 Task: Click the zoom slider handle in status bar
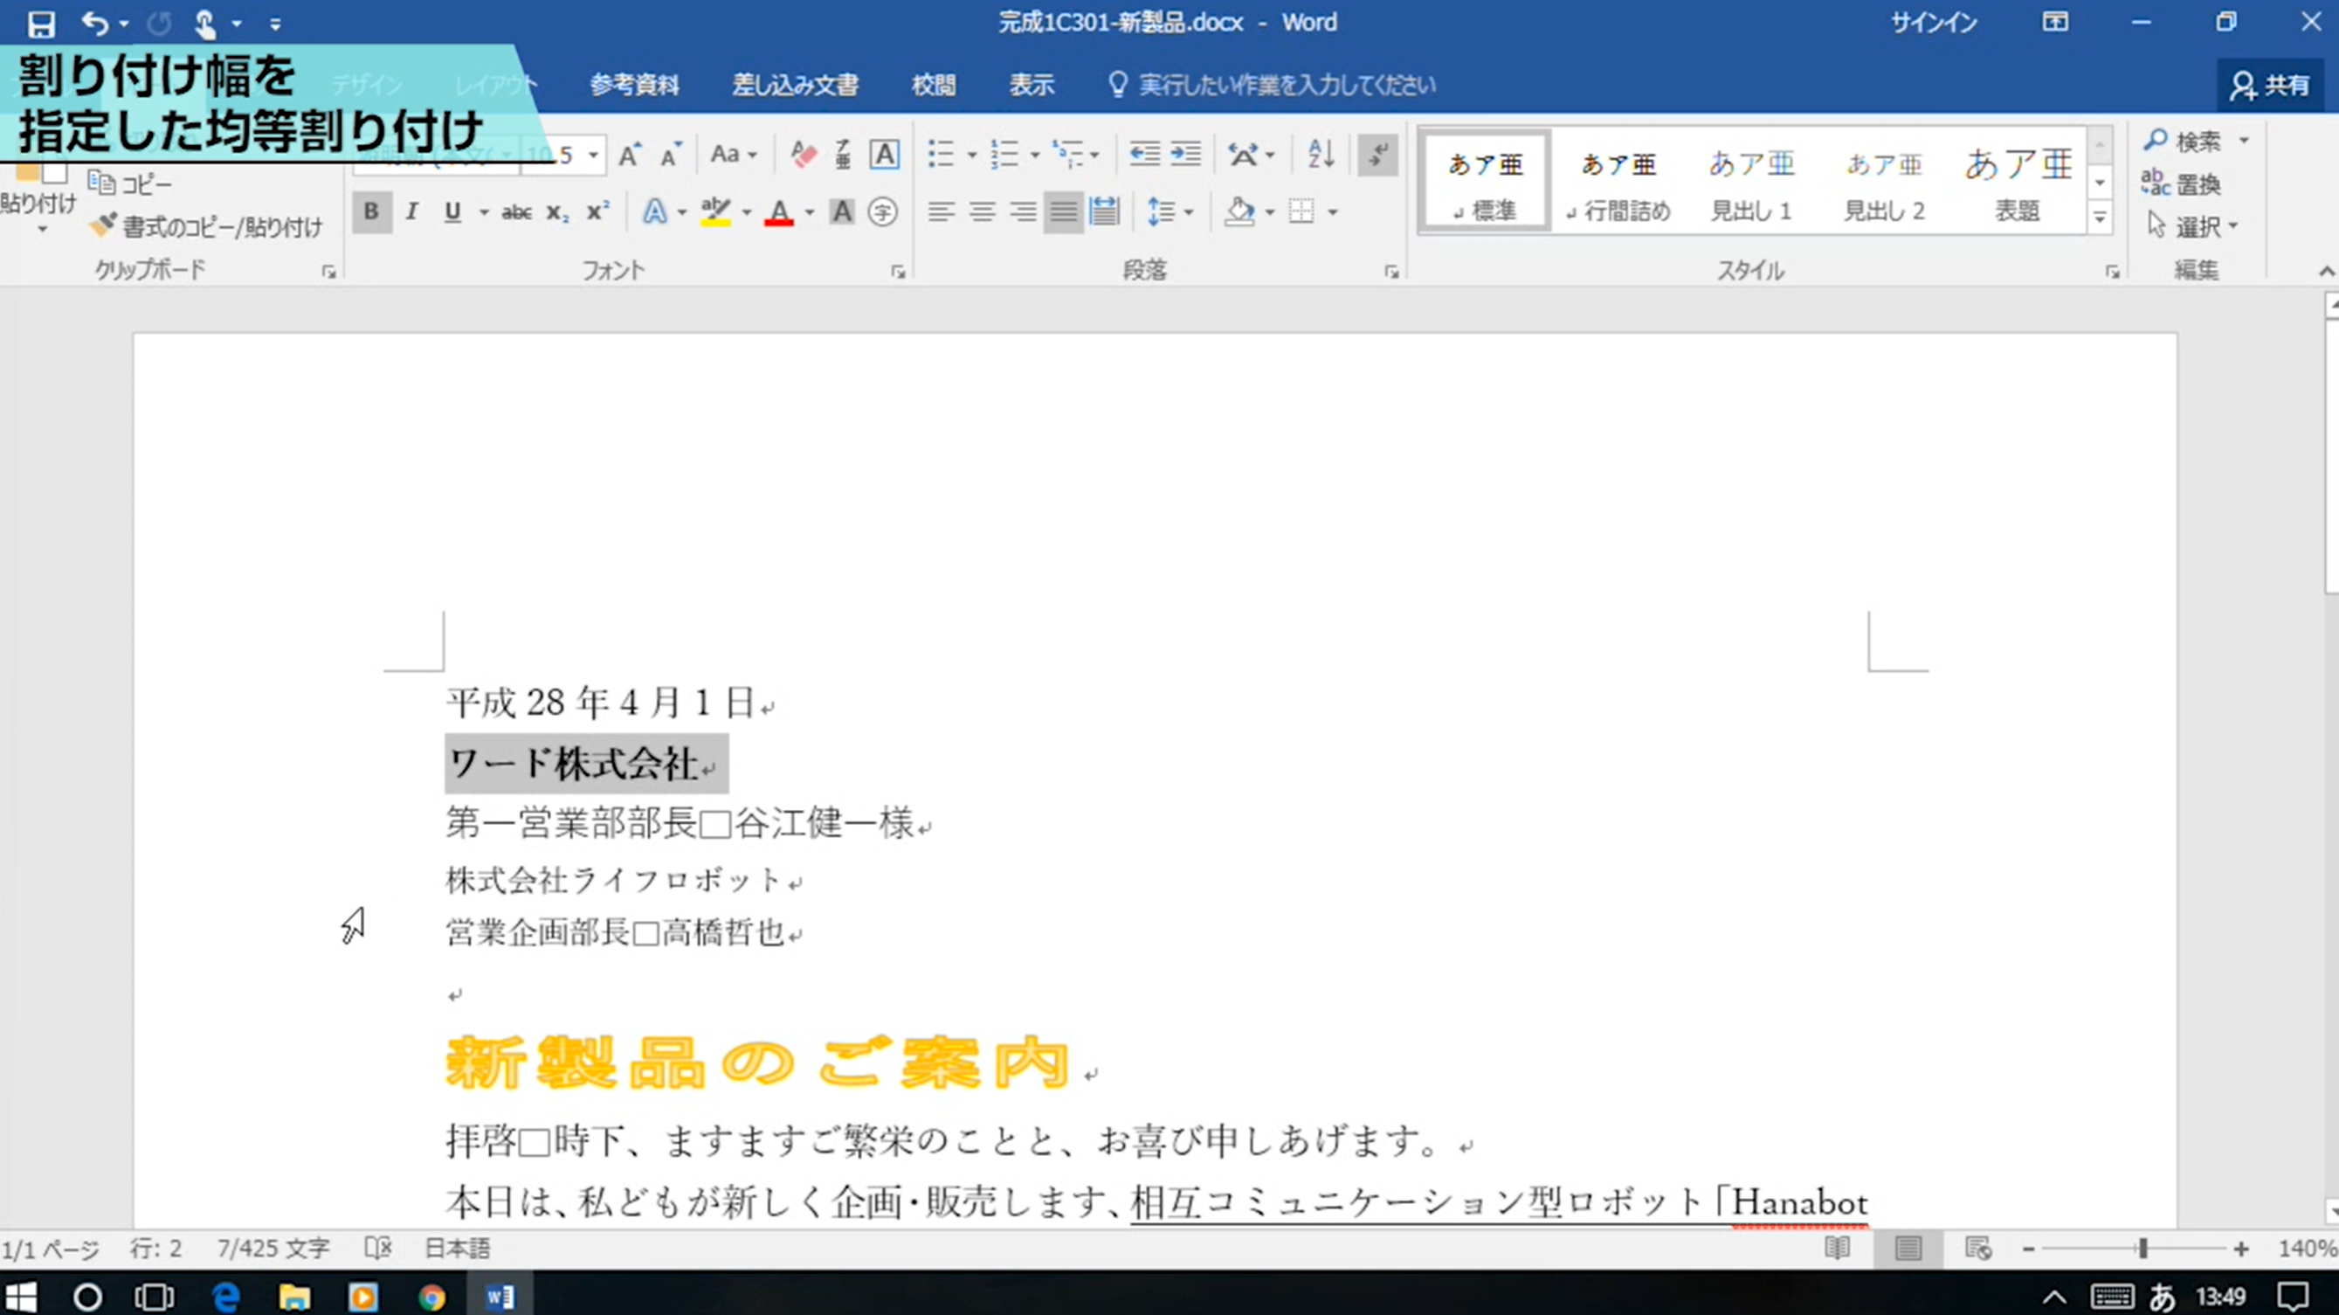2142,1249
